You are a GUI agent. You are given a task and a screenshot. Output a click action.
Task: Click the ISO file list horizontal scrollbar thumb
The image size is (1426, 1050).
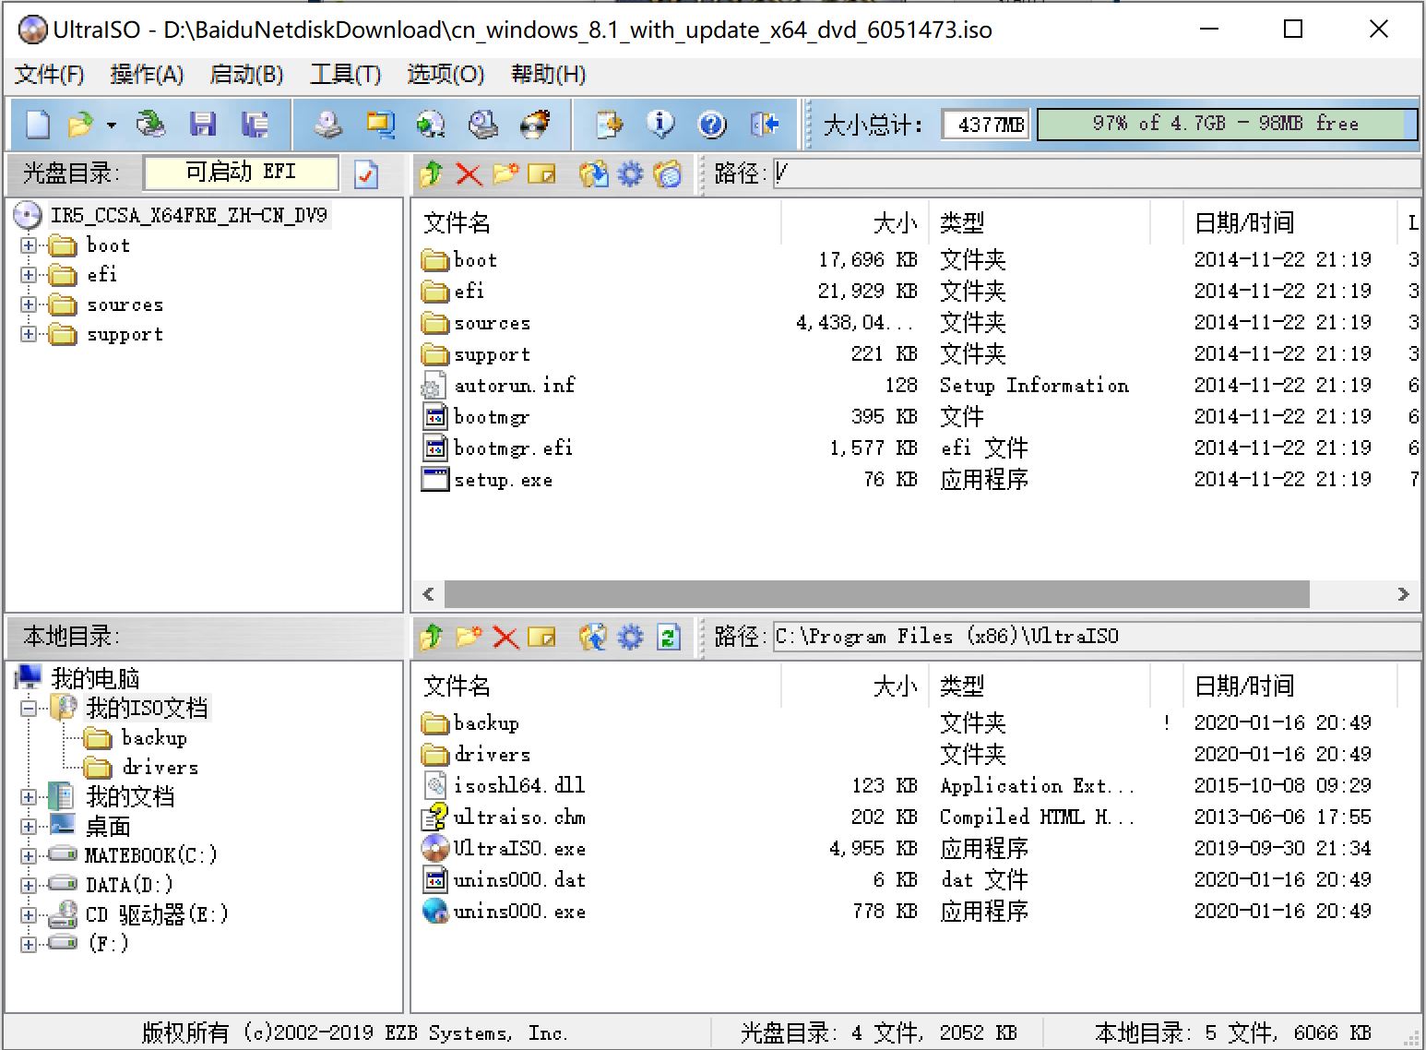pyautogui.click(x=876, y=594)
